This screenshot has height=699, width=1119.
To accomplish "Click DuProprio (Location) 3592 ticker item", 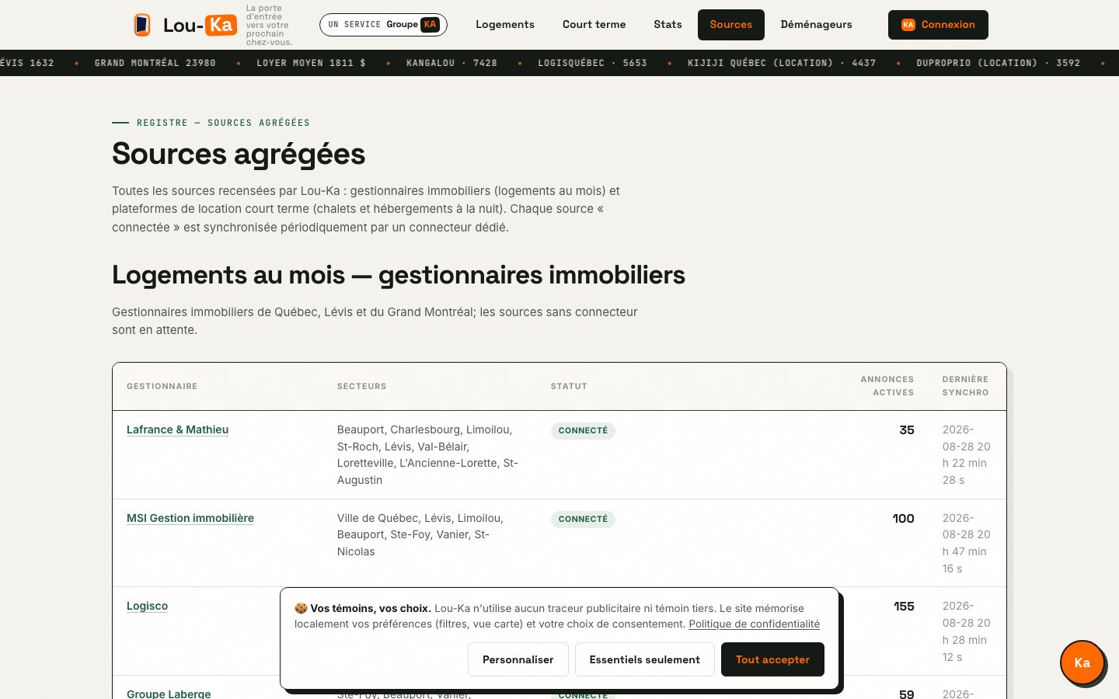I will [x=998, y=63].
